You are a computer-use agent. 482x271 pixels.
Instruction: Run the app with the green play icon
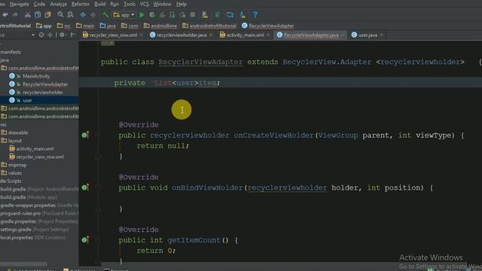click(x=142, y=15)
